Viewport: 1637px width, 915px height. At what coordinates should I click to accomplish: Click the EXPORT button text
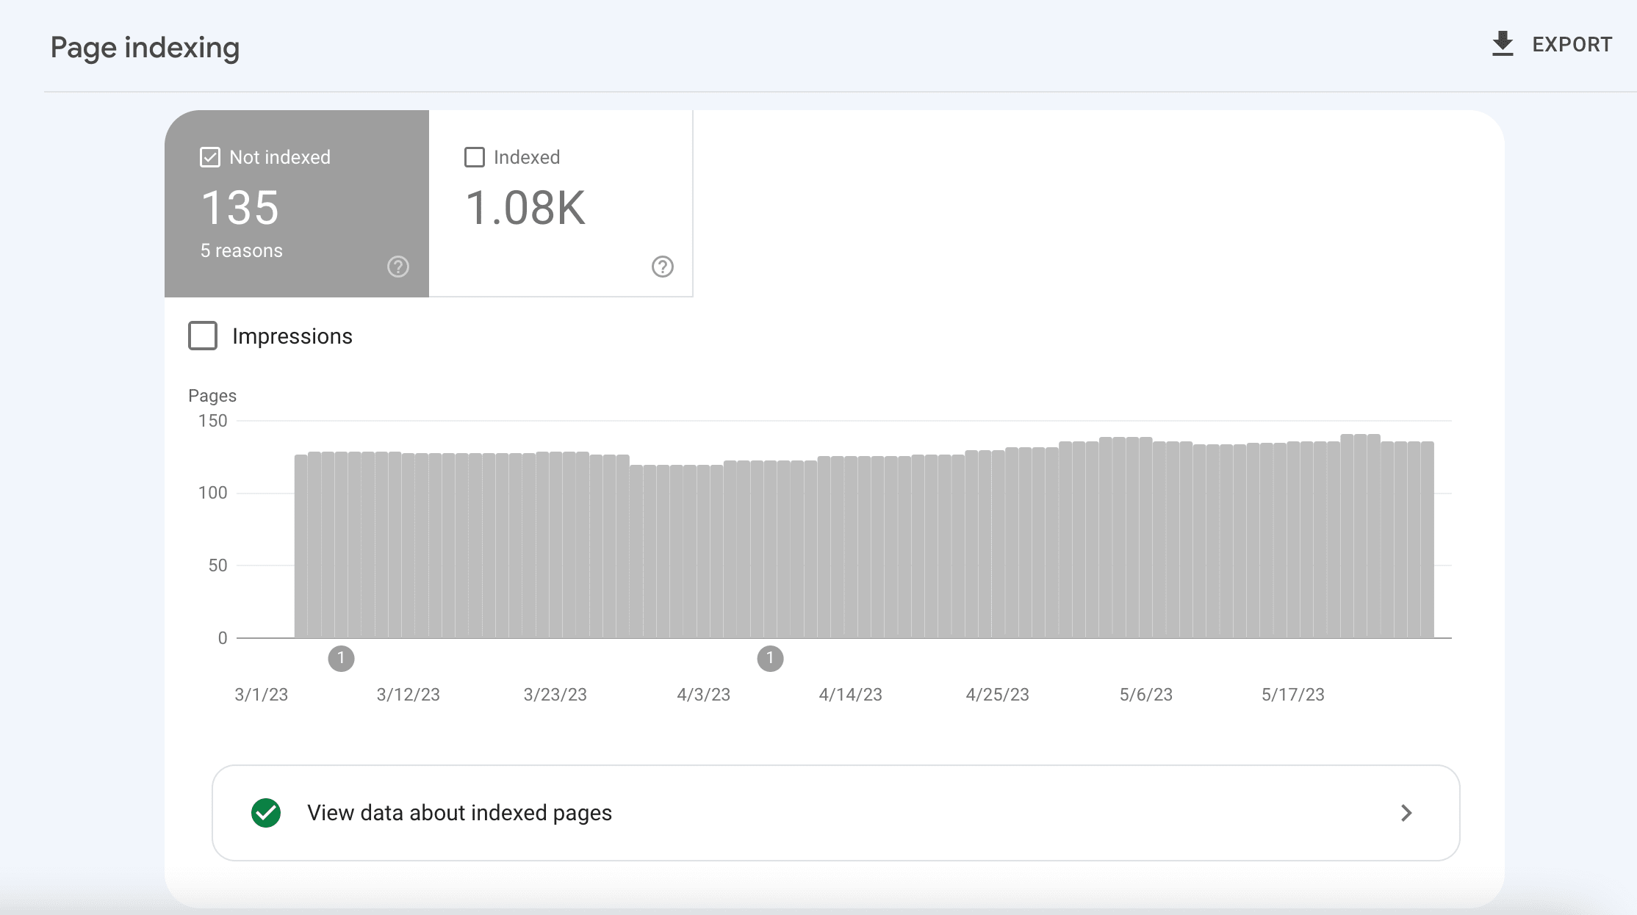(1572, 45)
